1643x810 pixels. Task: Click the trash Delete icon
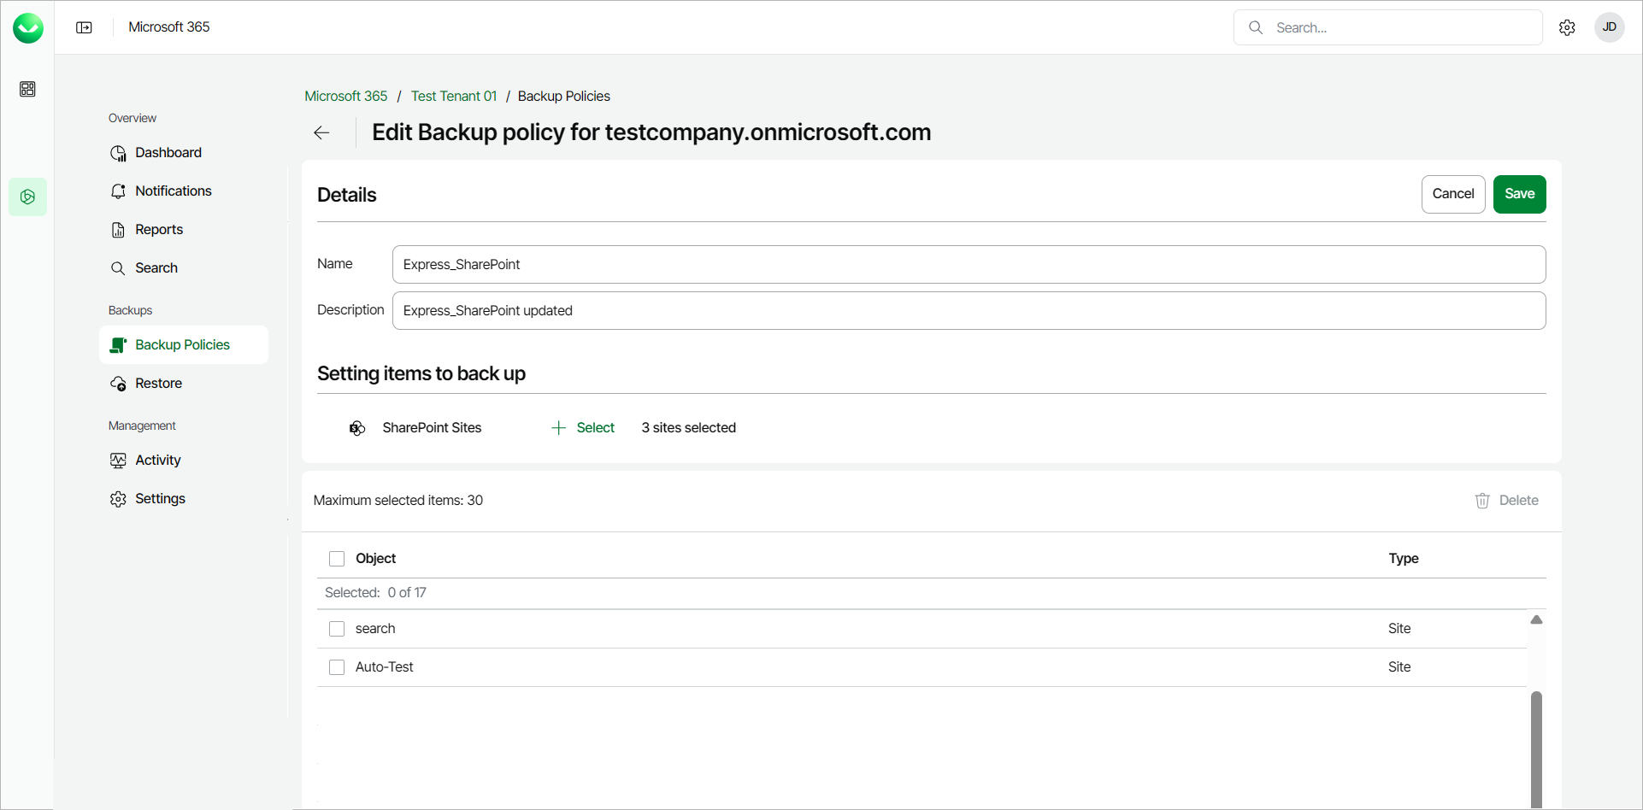[1482, 501]
